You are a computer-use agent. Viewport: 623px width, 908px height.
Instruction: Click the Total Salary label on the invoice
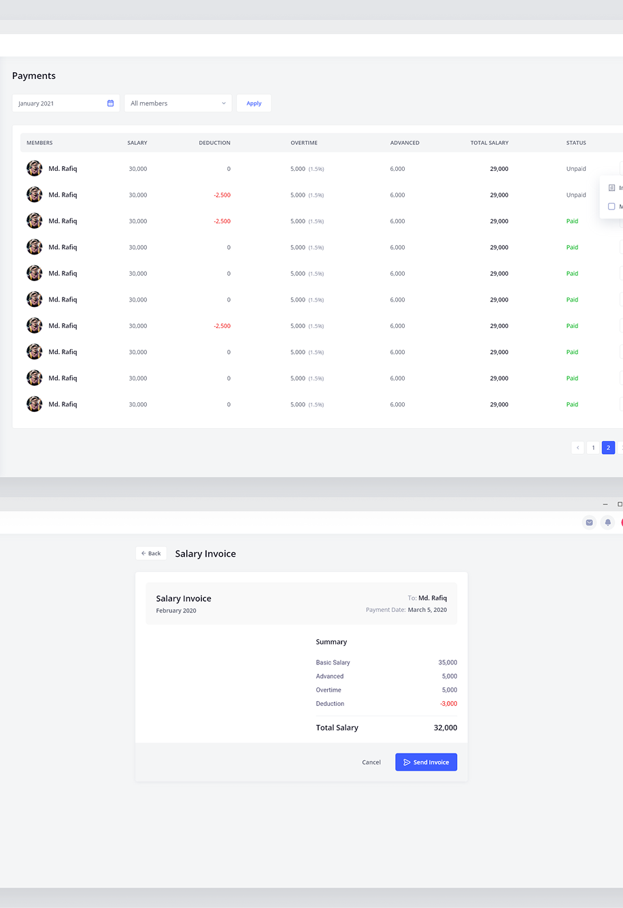click(337, 728)
